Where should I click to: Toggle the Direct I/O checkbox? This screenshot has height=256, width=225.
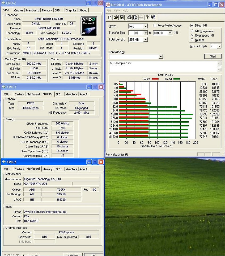pyautogui.click(x=192, y=25)
